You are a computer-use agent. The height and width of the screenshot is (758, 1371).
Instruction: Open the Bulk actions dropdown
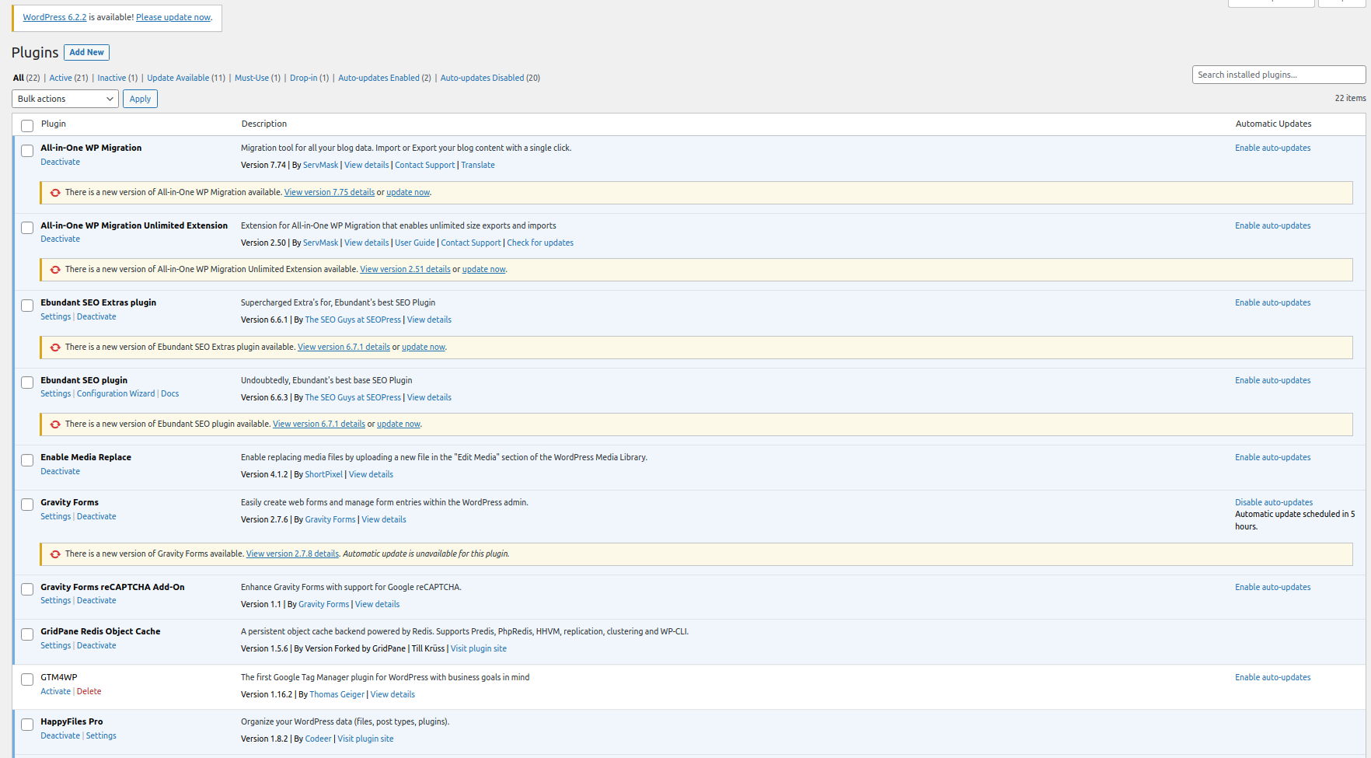65,99
